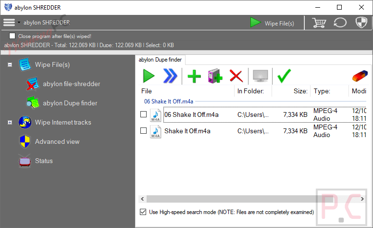Check the box for the Shake It Off.m4a row

point(143,131)
